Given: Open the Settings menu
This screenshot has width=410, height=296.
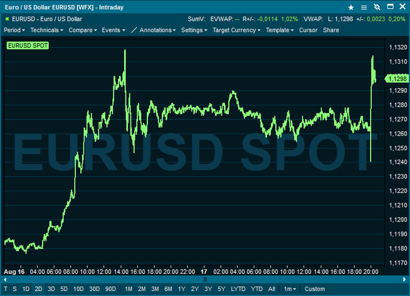Looking at the screenshot, I should 194,30.
